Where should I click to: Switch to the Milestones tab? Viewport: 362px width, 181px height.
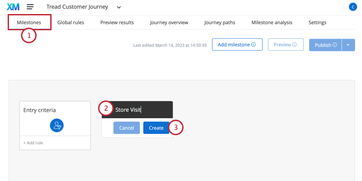29,23
